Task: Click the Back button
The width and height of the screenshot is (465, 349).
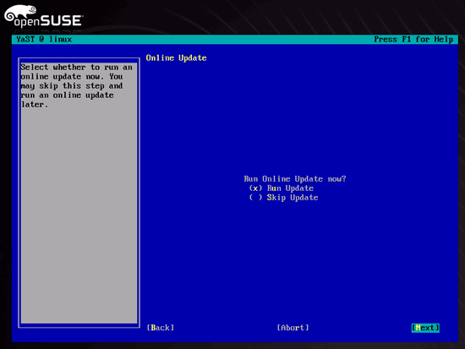Action: point(160,328)
